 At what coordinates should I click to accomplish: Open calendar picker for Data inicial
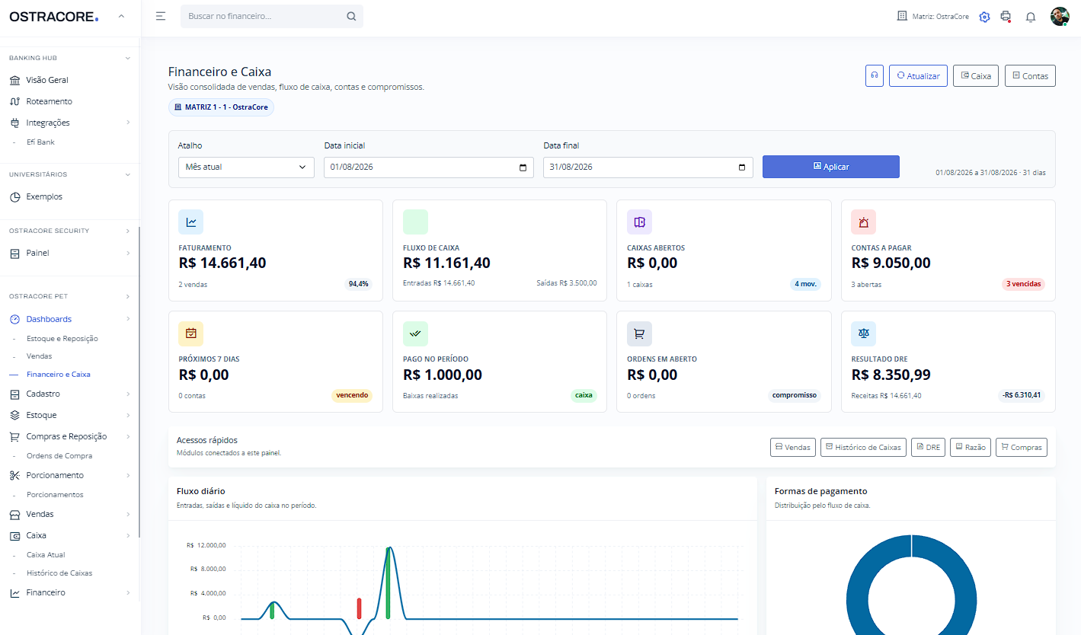tap(523, 168)
